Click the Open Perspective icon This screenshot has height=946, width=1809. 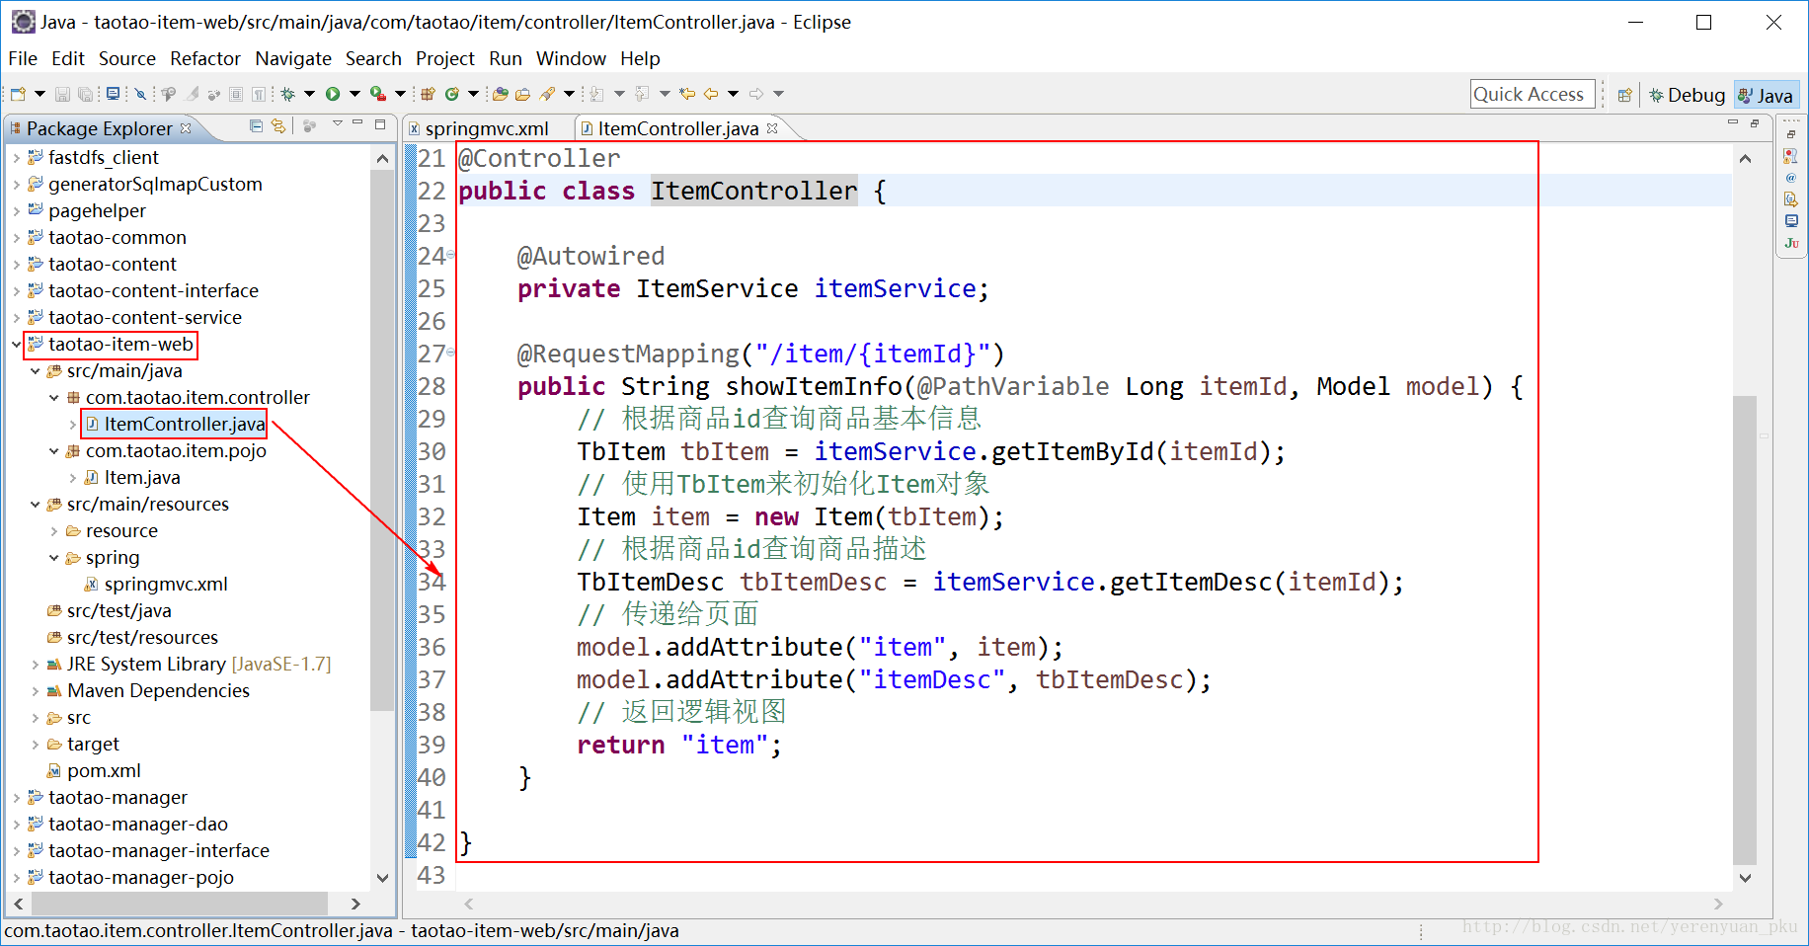pyautogui.click(x=1624, y=95)
